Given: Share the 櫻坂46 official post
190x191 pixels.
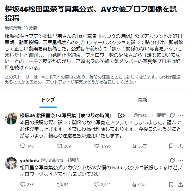Looking at the screenshot, I should [x=181, y=146].
